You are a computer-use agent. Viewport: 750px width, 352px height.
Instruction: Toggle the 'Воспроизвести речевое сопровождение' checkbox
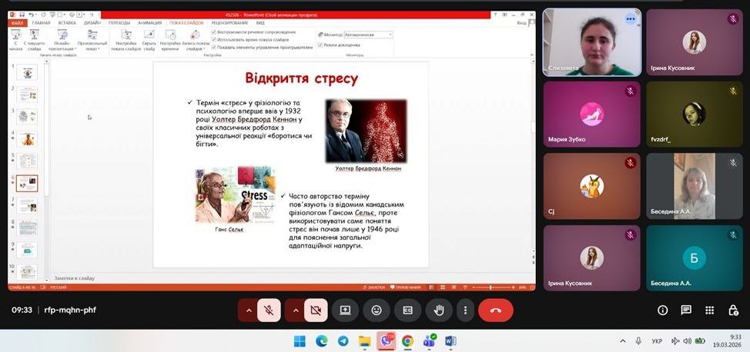213,32
